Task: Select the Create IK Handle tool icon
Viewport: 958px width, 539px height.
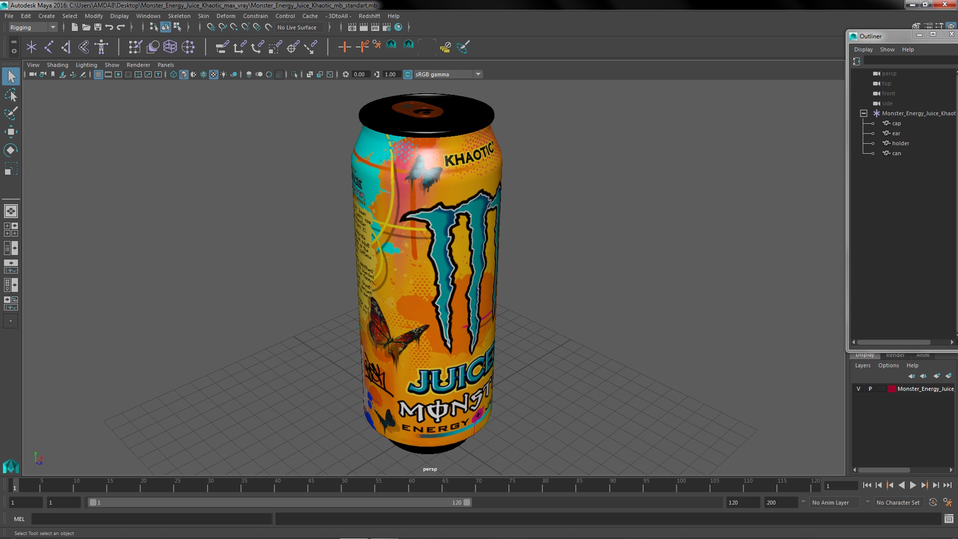Action: pos(66,47)
